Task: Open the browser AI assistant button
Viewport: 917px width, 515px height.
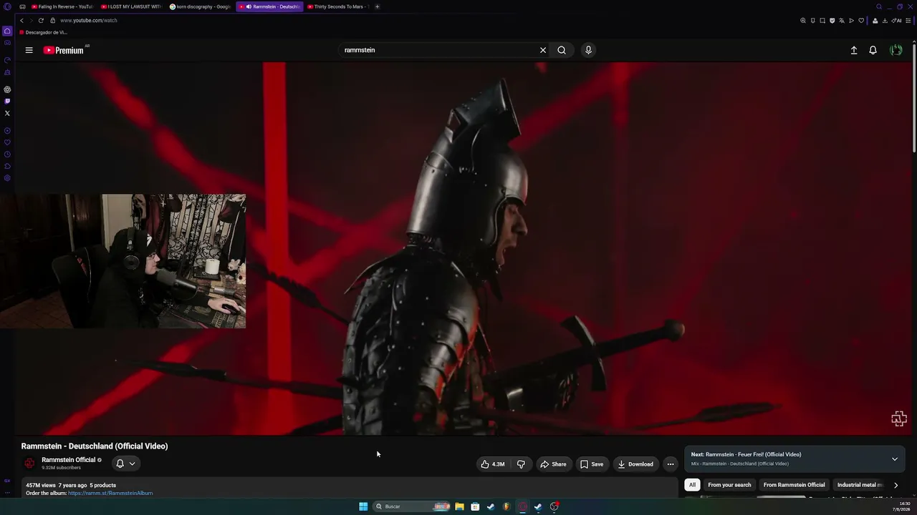Action: [896, 21]
